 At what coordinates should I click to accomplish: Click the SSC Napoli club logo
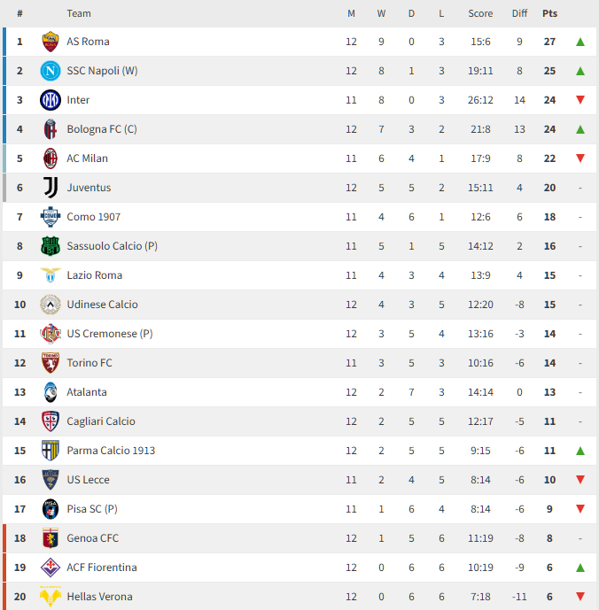click(x=51, y=71)
